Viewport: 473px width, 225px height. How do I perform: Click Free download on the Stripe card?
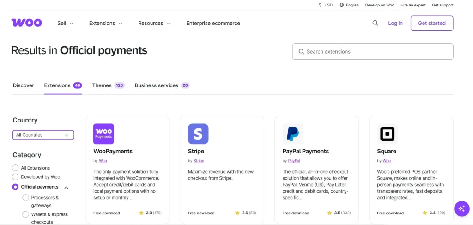201,213
